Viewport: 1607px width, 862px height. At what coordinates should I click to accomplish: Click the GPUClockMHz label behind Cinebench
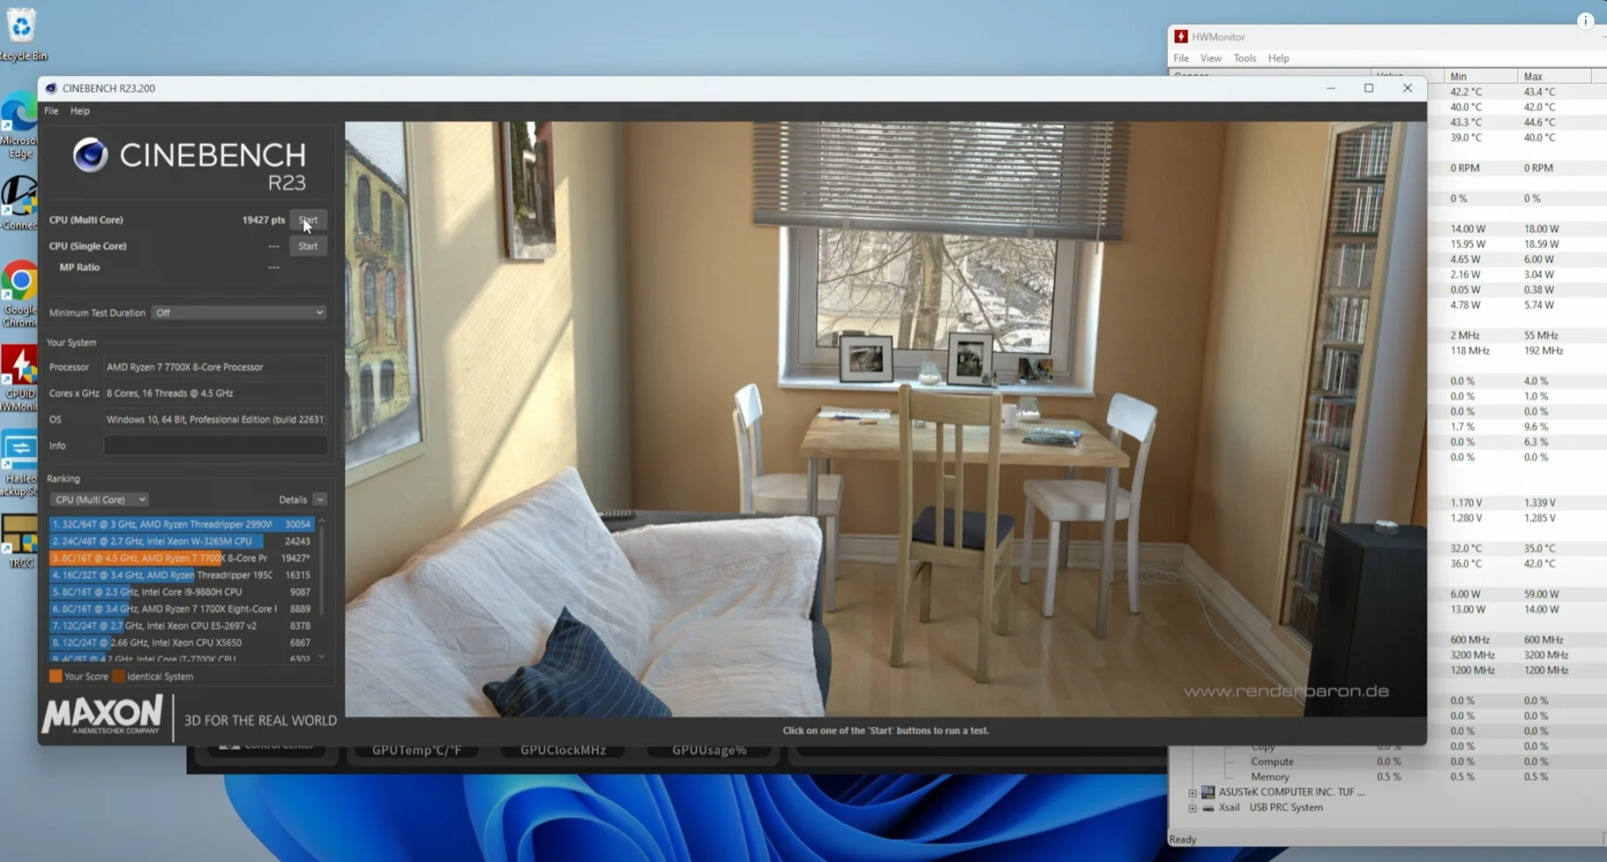pyautogui.click(x=563, y=750)
